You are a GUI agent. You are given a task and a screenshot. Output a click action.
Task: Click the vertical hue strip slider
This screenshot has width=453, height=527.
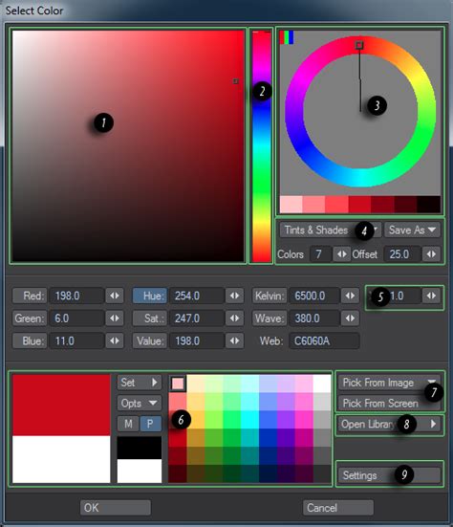pos(262,146)
